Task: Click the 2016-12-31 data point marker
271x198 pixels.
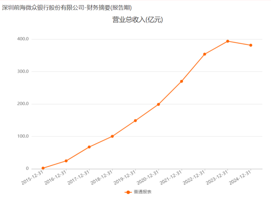Action: click(66, 161)
